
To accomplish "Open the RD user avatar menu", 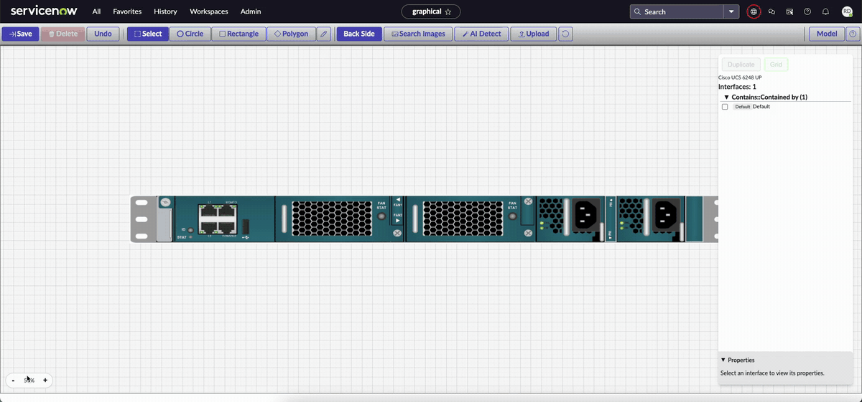I will [847, 11].
